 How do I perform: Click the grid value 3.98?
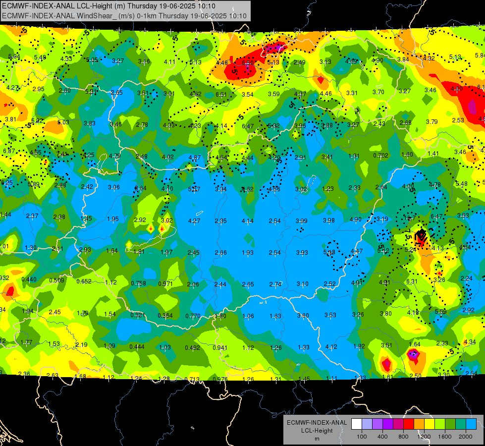click(x=329, y=220)
